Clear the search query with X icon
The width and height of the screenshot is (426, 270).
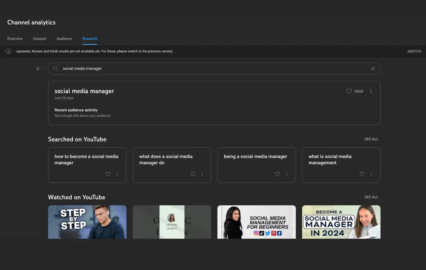coord(373,69)
